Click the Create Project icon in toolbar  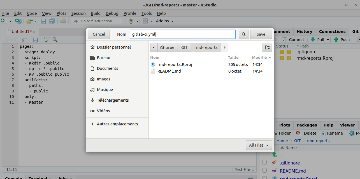click(x=18, y=21)
